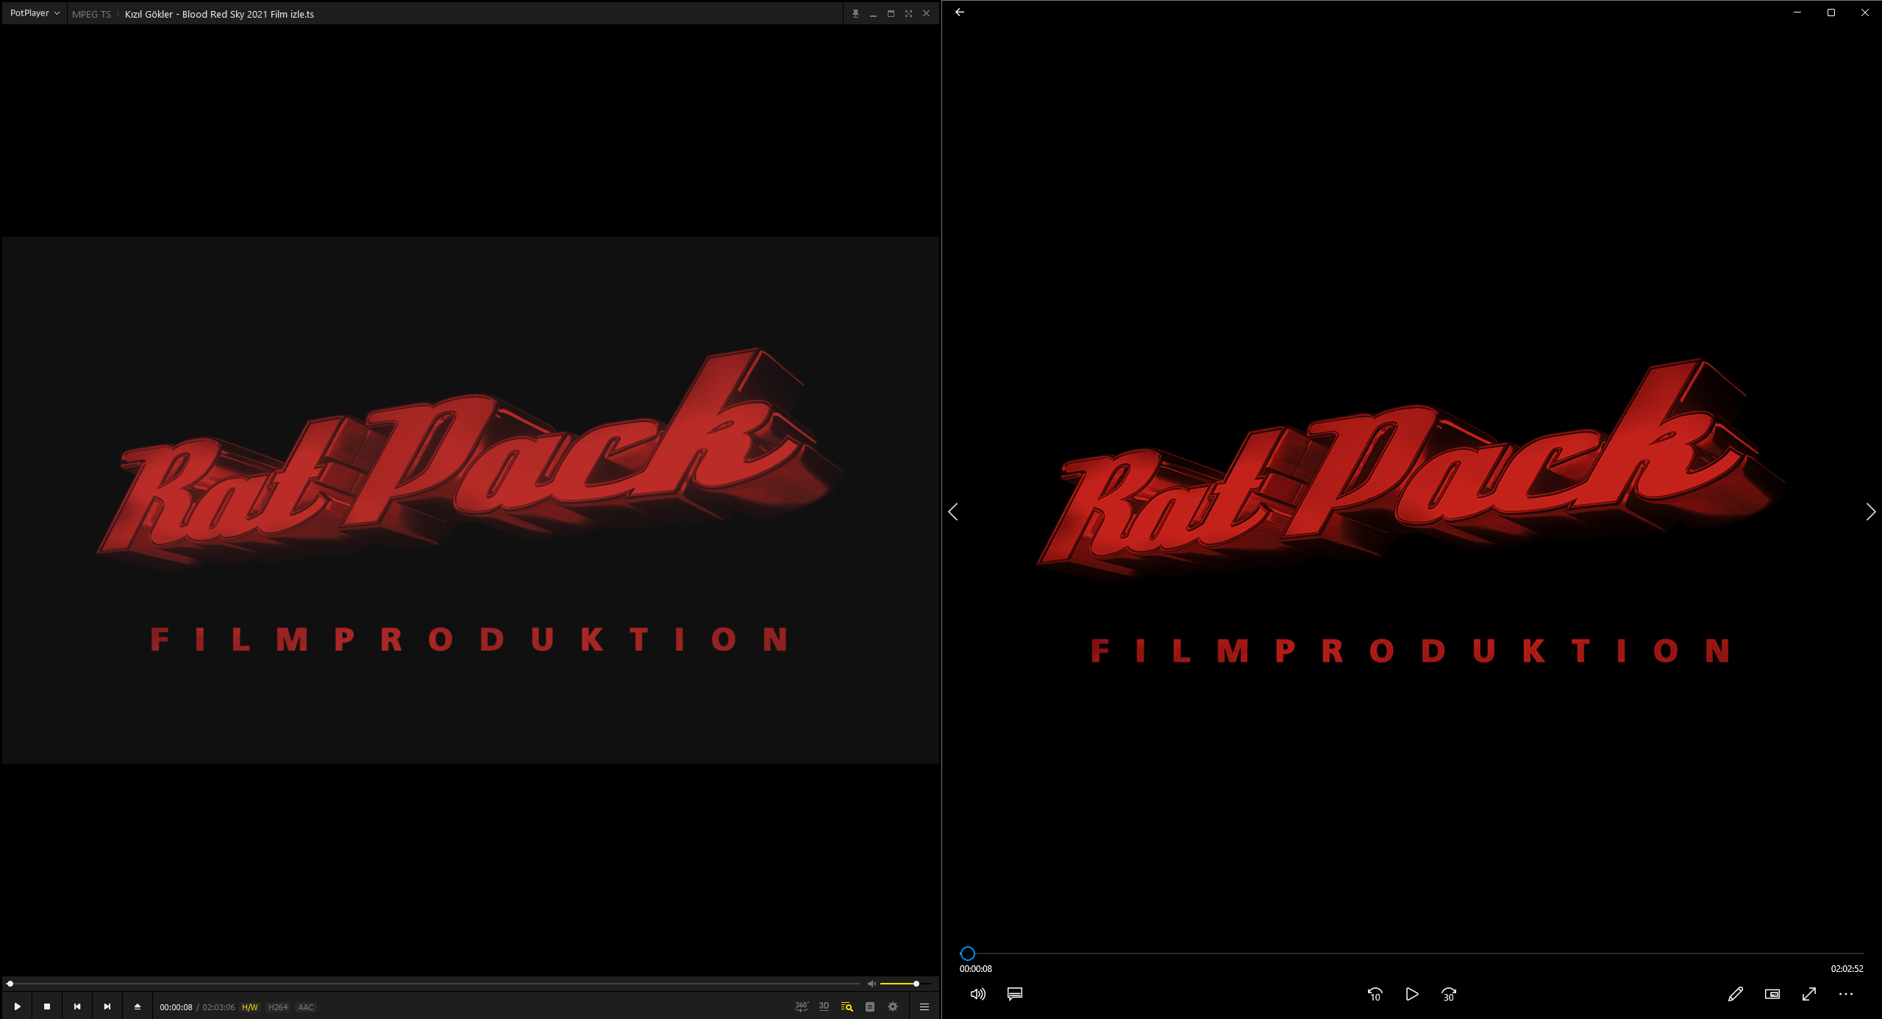Toggle the PotPlayer playlist panel icon
The width and height of the screenshot is (1882, 1019).
click(870, 1007)
